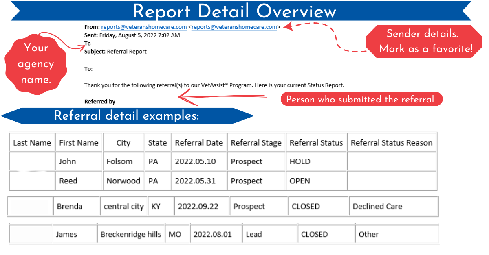
Task: Select the 'Subject: Referral Report' line
Action: click(x=115, y=52)
